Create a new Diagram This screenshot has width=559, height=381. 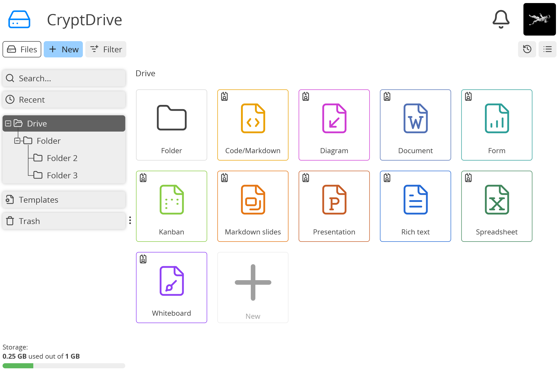pos(334,125)
